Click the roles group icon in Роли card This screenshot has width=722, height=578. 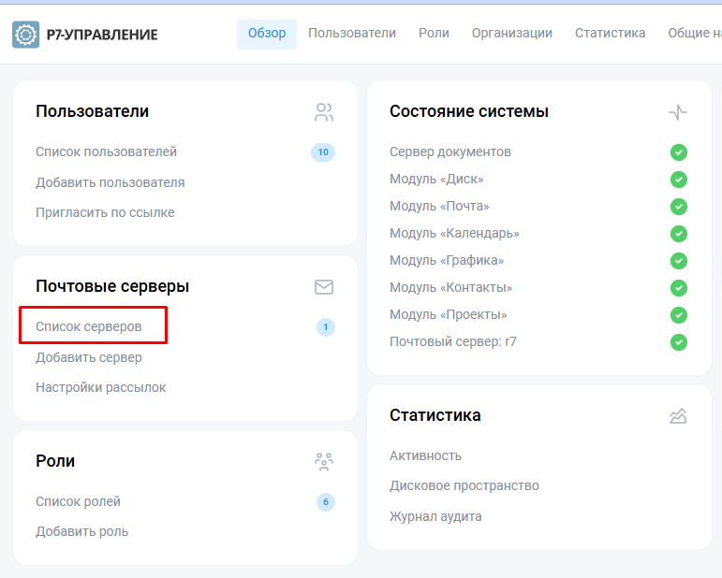point(324,461)
